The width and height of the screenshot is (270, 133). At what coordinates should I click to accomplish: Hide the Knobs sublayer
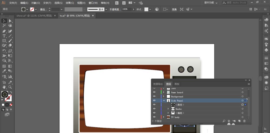[x=154, y=109]
